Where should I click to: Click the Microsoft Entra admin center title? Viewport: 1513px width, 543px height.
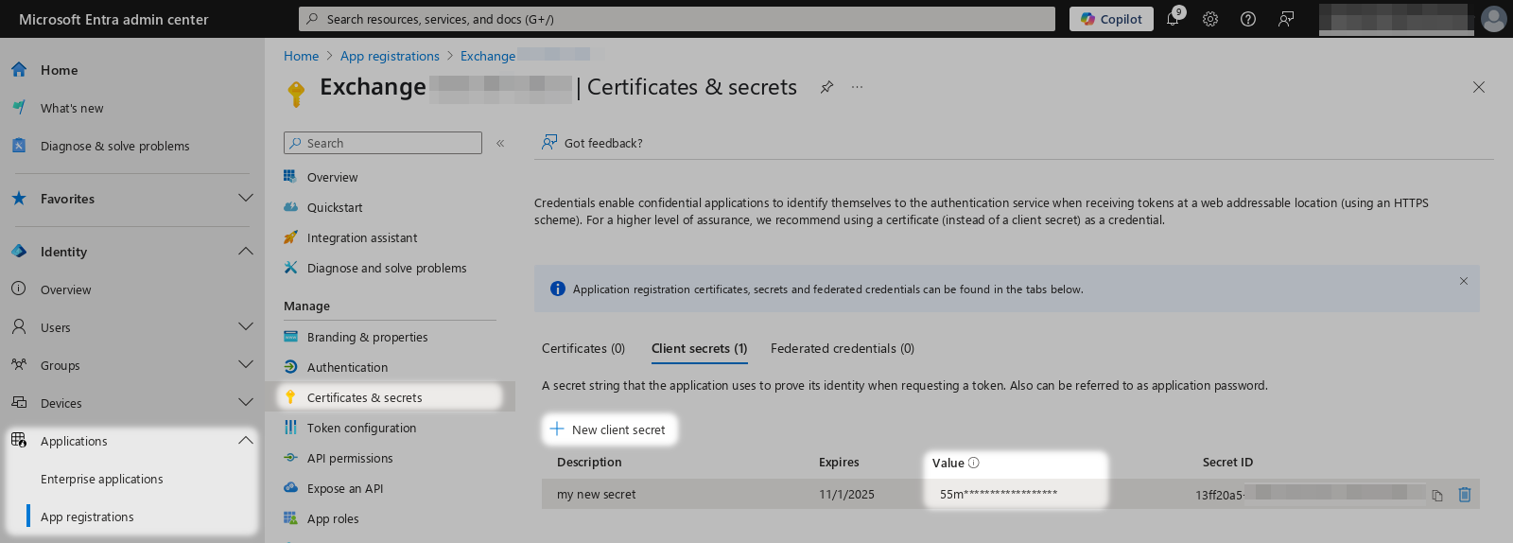(113, 19)
